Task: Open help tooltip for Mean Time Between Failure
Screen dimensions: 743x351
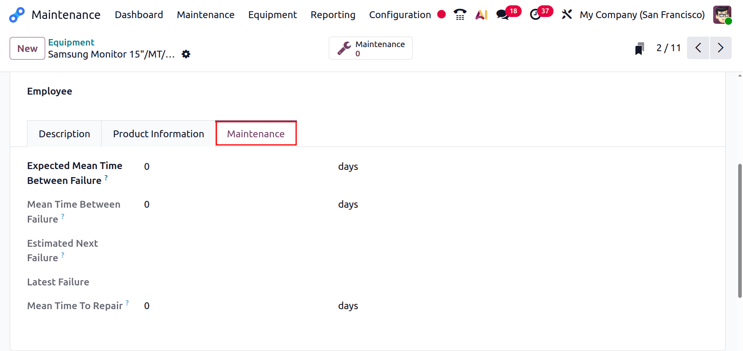Action: point(62,216)
